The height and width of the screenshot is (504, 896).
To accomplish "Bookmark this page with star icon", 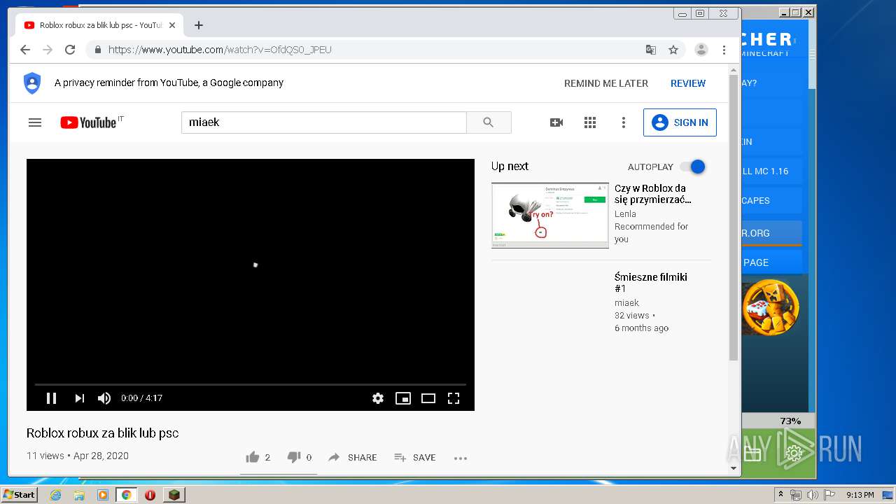I will (x=673, y=50).
